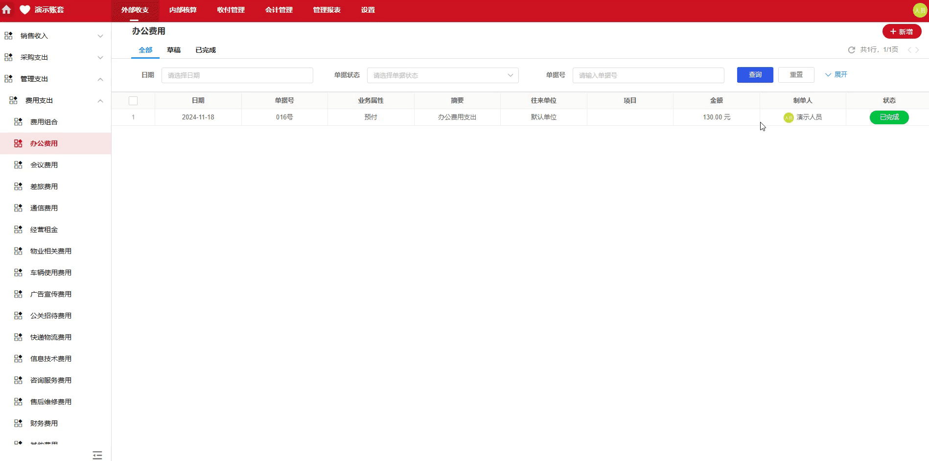Collapse the 管理支出 section

[x=54, y=78]
